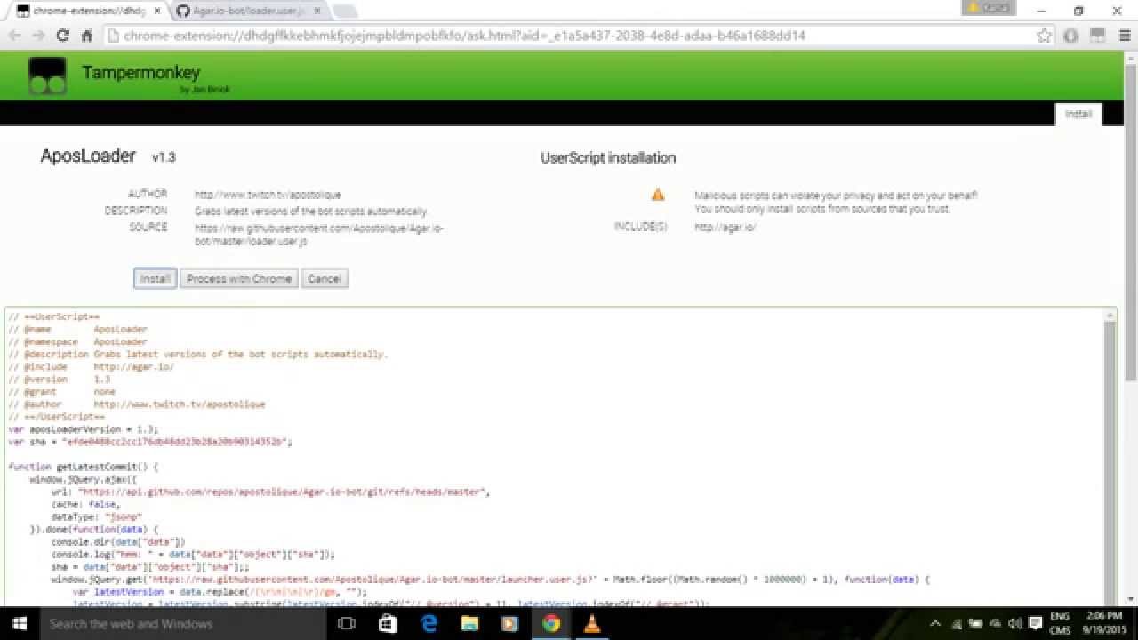The width and height of the screenshot is (1138, 640).
Task: Click the Install button
Action: 155,278
